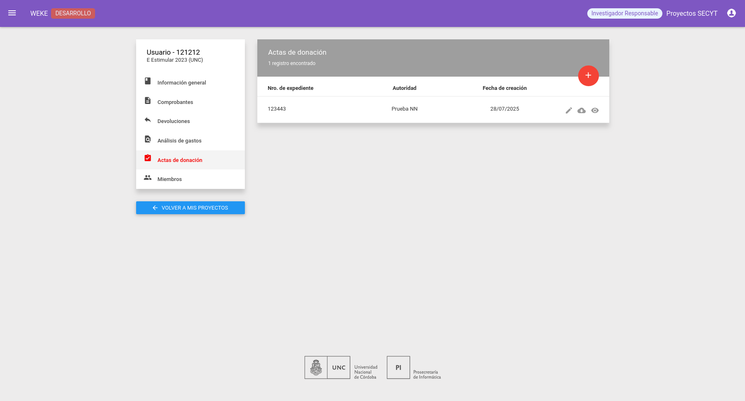This screenshot has width=745, height=401.
Task: Click the Análisis de gastos search icon
Action: pos(148,139)
